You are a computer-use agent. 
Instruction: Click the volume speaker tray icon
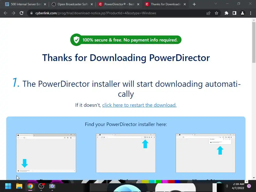226,186
